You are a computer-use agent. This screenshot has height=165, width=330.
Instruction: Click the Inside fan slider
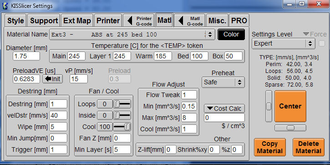point(122,115)
